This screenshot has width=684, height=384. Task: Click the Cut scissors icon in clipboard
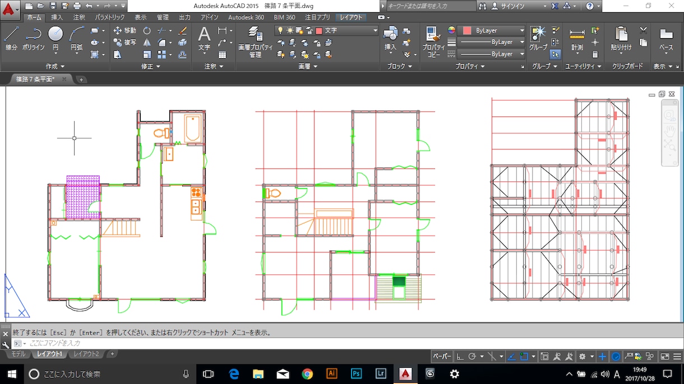[x=643, y=30]
